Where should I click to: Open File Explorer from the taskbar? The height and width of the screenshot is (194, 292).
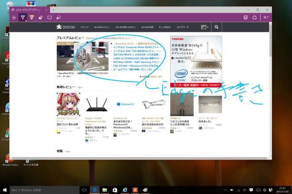[105, 190]
